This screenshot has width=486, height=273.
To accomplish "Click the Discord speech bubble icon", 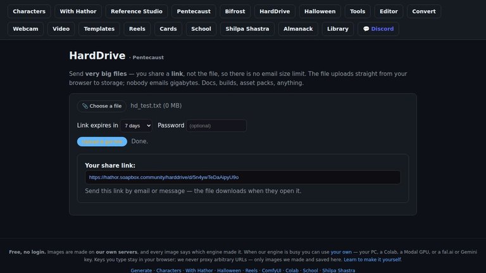I will point(366,29).
